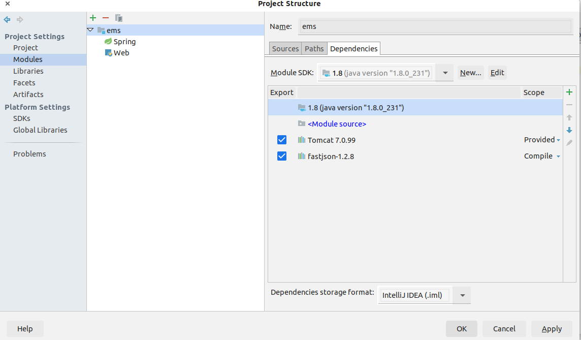
Task: Click the Spring facet leaf icon
Action: pyautogui.click(x=108, y=41)
